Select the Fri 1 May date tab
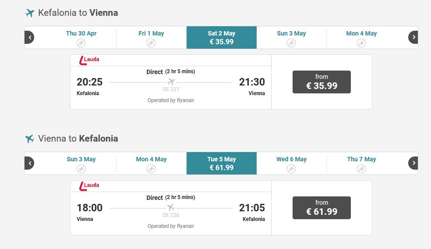The width and height of the screenshot is (431, 249). 151,38
